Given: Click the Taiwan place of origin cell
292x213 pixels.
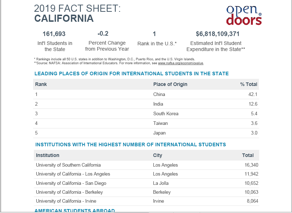Looking at the screenshot, I should pos(160,123).
